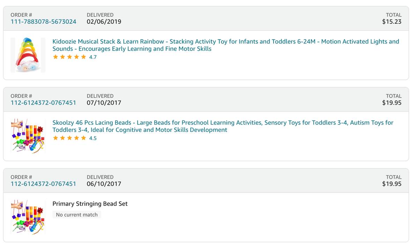
Task: Click delivered date 06/10/2017
Action: [104, 184]
